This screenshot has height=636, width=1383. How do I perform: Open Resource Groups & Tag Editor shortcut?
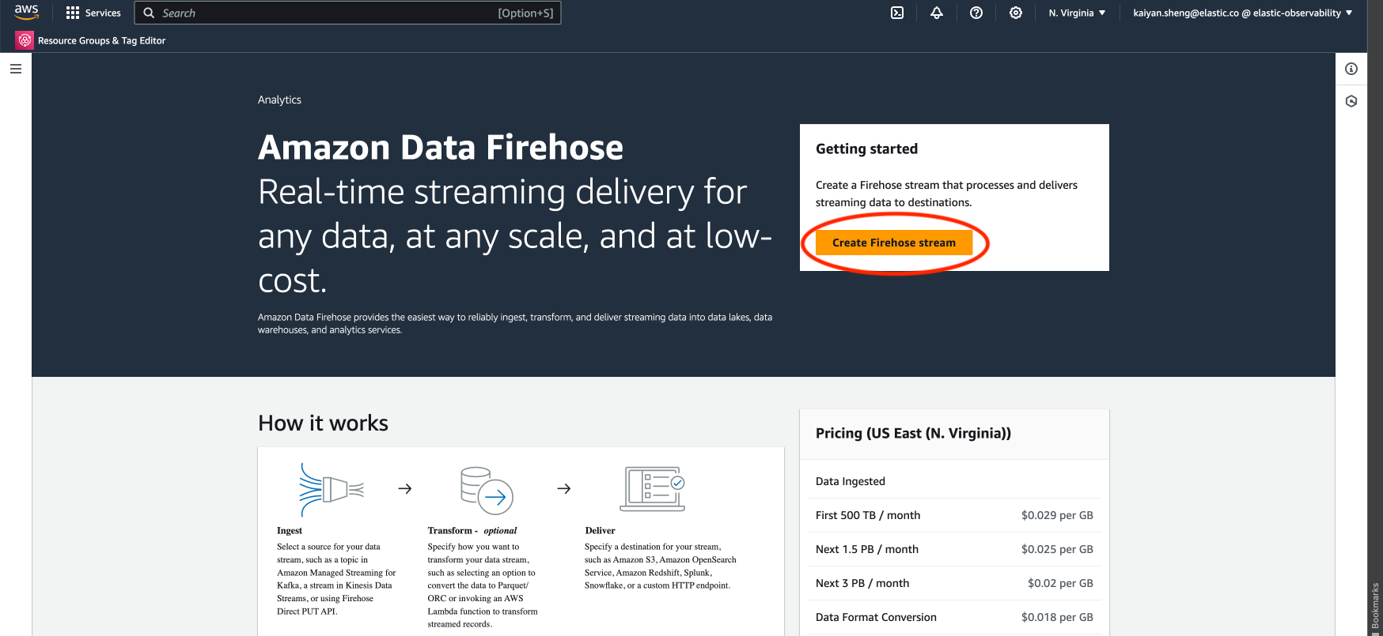[101, 40]
